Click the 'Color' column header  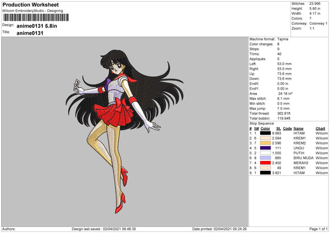[x=265, y=129]
